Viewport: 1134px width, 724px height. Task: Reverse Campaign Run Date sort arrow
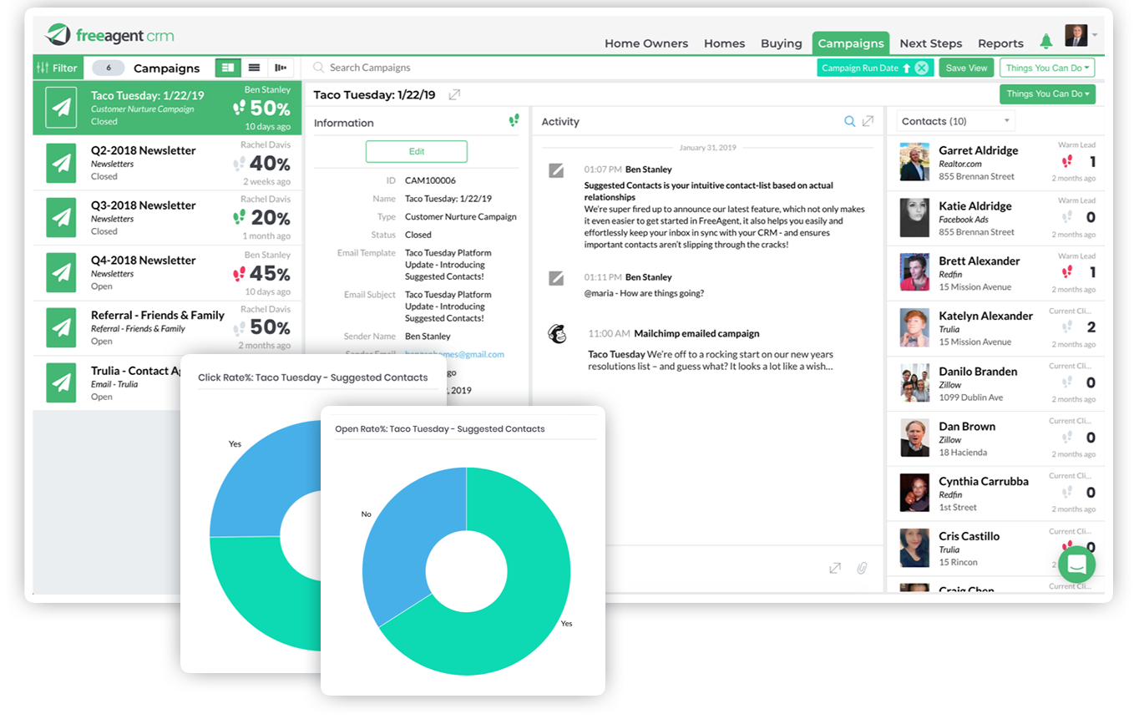click(907, 68)
